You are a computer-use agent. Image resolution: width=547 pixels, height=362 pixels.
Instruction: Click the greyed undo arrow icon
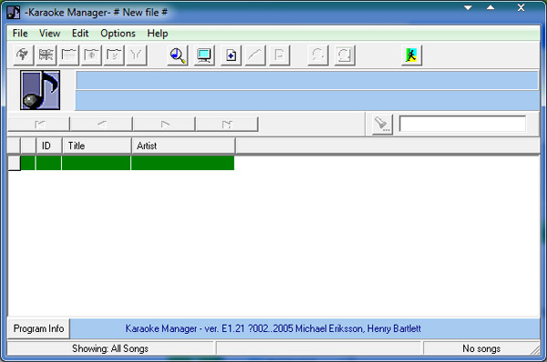pos(318,55)
